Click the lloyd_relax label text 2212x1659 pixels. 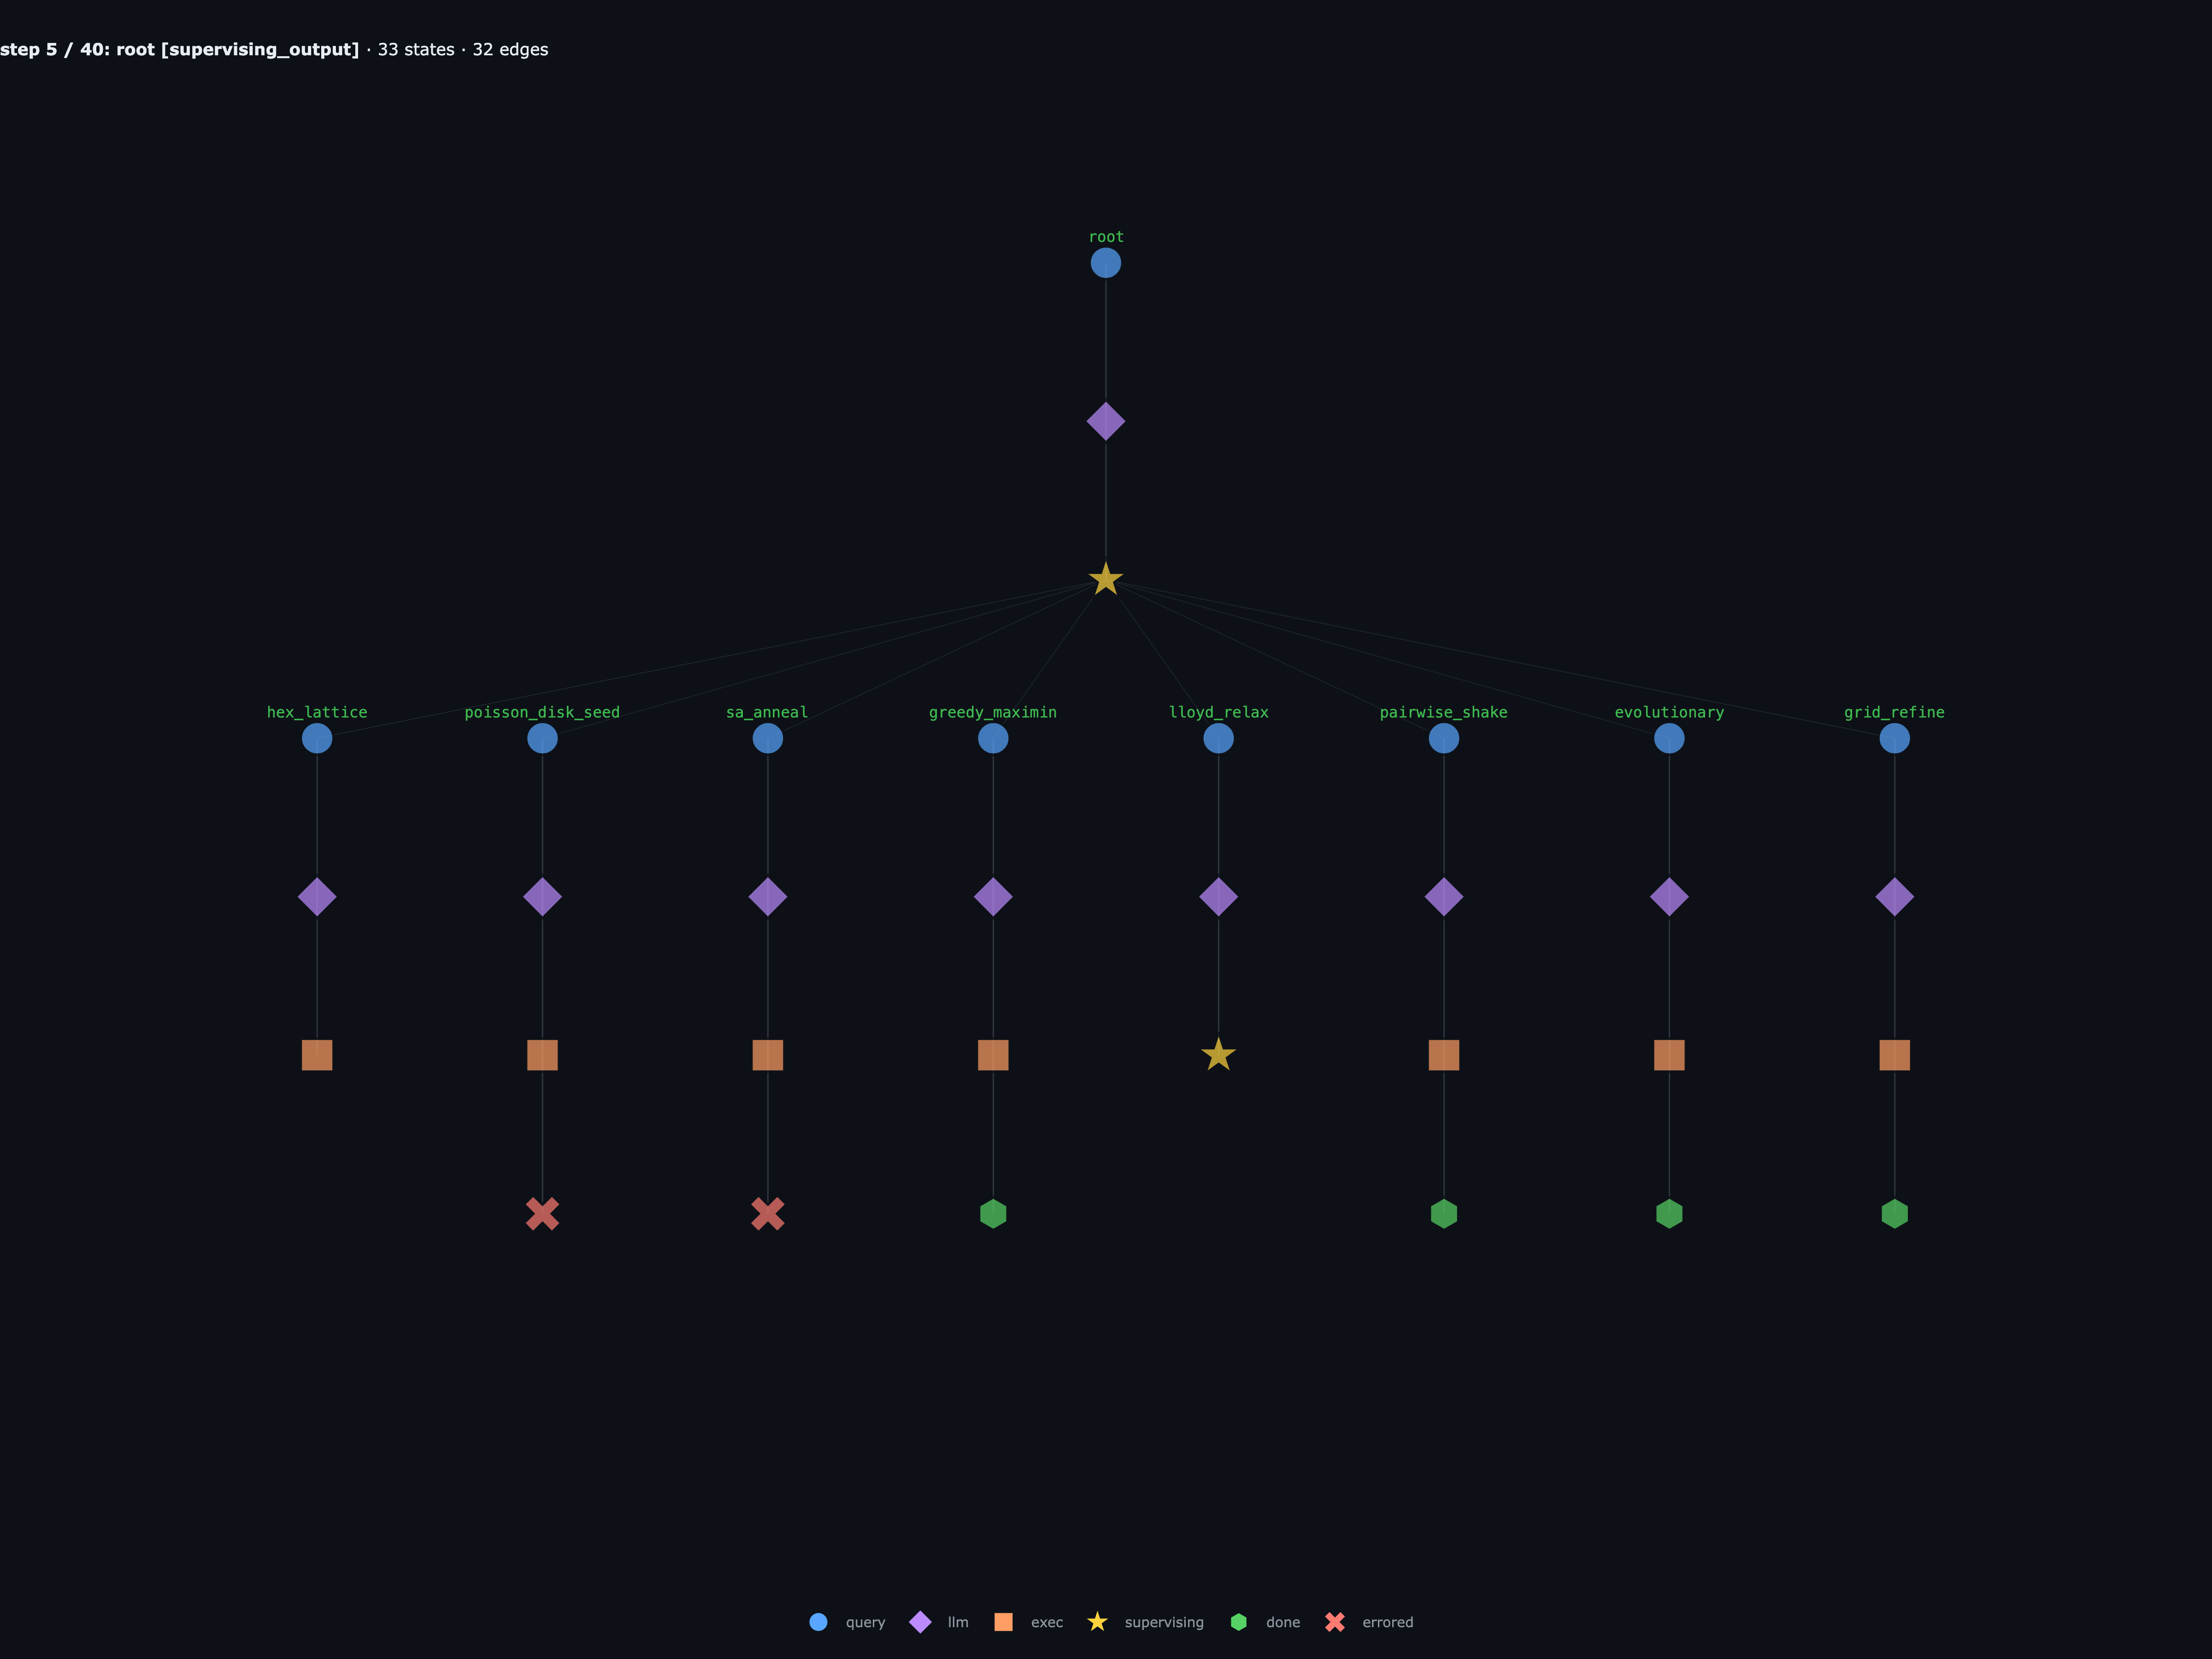click(x=1218, y=712)
